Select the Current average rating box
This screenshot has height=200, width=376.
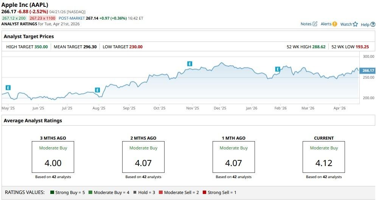point(324,157)
